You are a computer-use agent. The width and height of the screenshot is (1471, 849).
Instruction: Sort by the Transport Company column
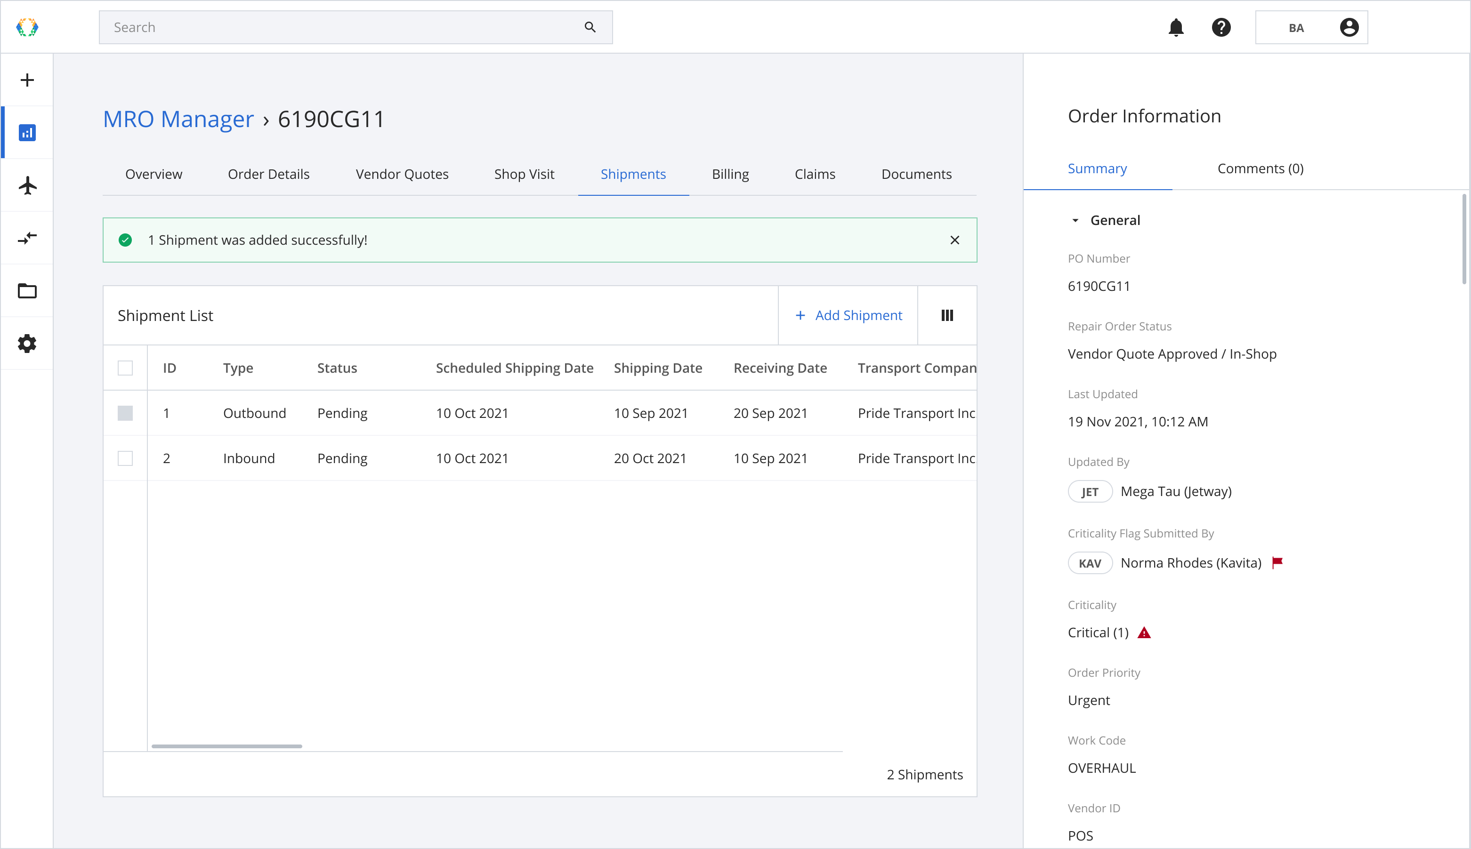916,368
